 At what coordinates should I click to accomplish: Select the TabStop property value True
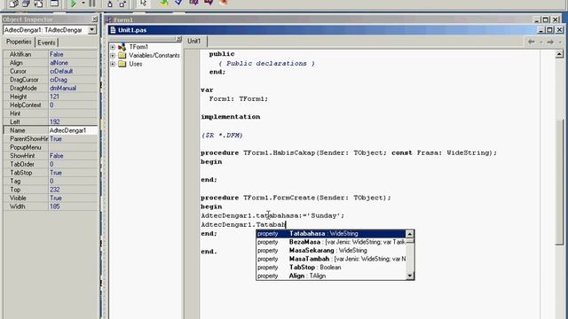point(73,173)
